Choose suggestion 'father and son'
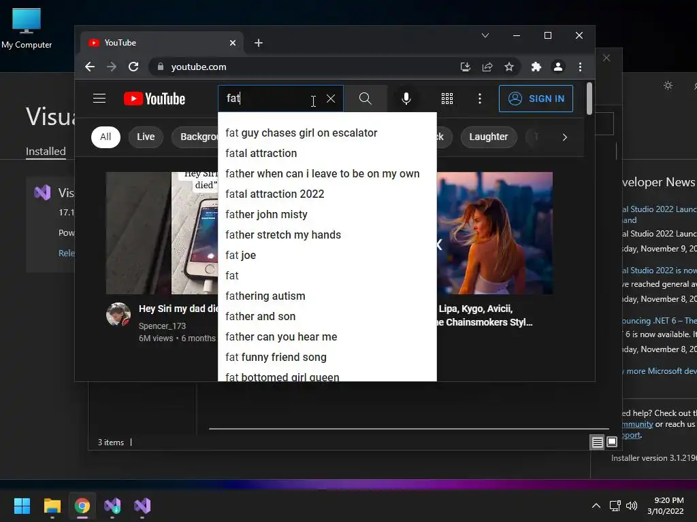Screen dimensions: 697x522 [x=327, y=317]
